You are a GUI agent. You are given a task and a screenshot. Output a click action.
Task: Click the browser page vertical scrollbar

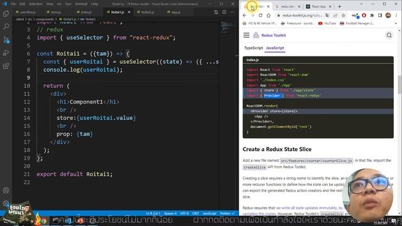pyautogui.click(x=399, y=85)
